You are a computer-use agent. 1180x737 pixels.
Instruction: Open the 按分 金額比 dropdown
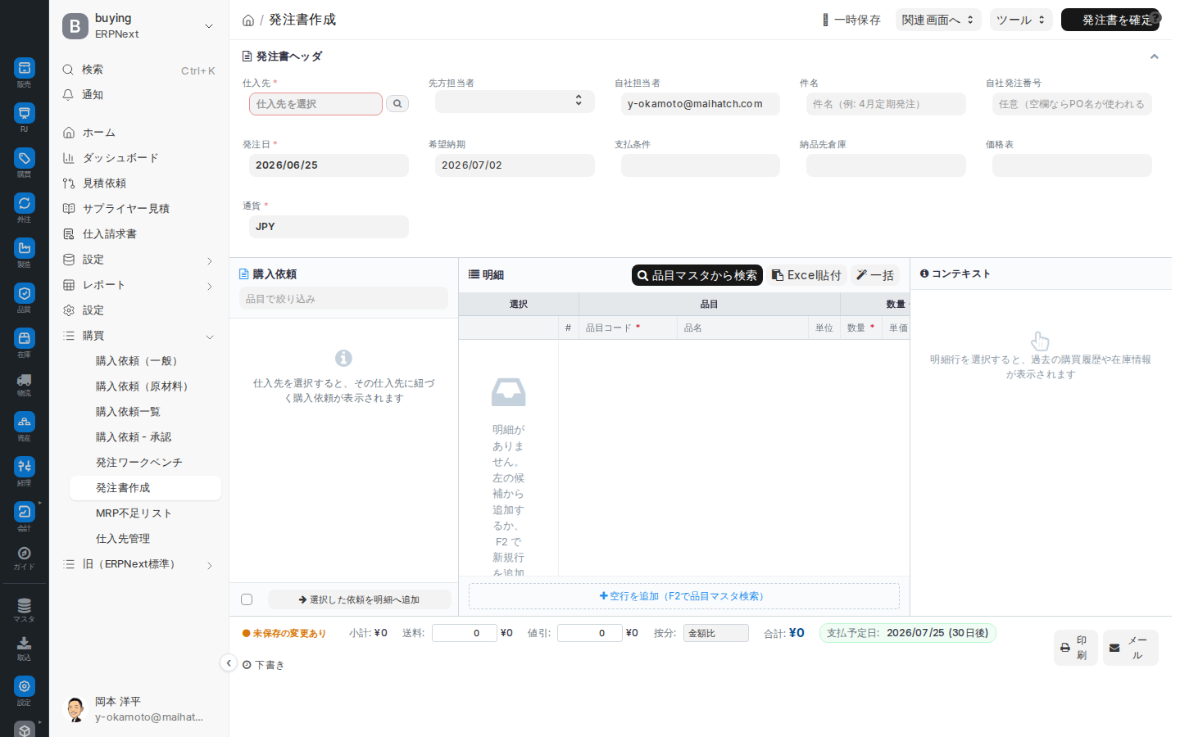(716, 633)
